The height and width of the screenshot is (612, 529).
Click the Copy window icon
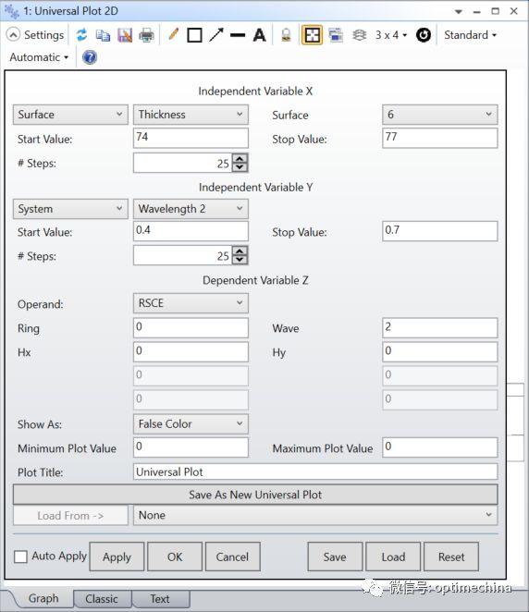click(103, 35)
